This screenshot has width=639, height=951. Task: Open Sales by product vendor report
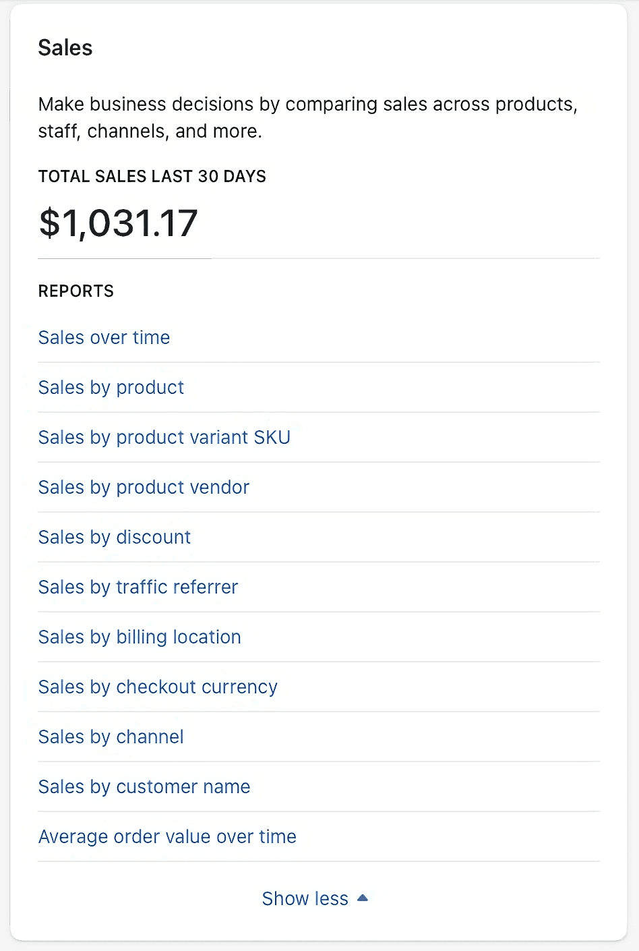(144, 487)
